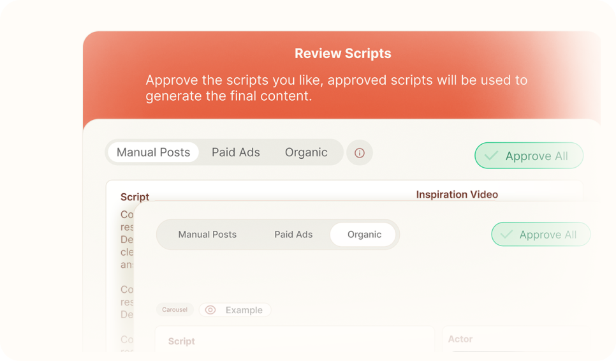Image resolution: width=616 pixels, height=361 pixels.
Task: Open the Paid Ads tab in the front card
Action: point(293,235)
